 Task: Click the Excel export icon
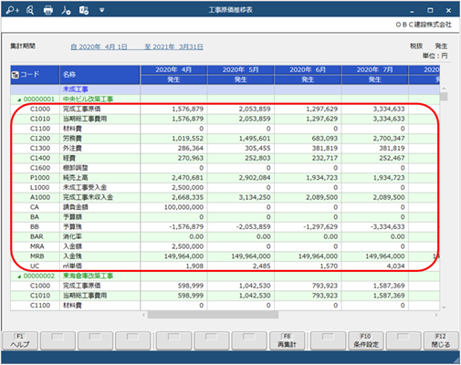click(84, 10)
